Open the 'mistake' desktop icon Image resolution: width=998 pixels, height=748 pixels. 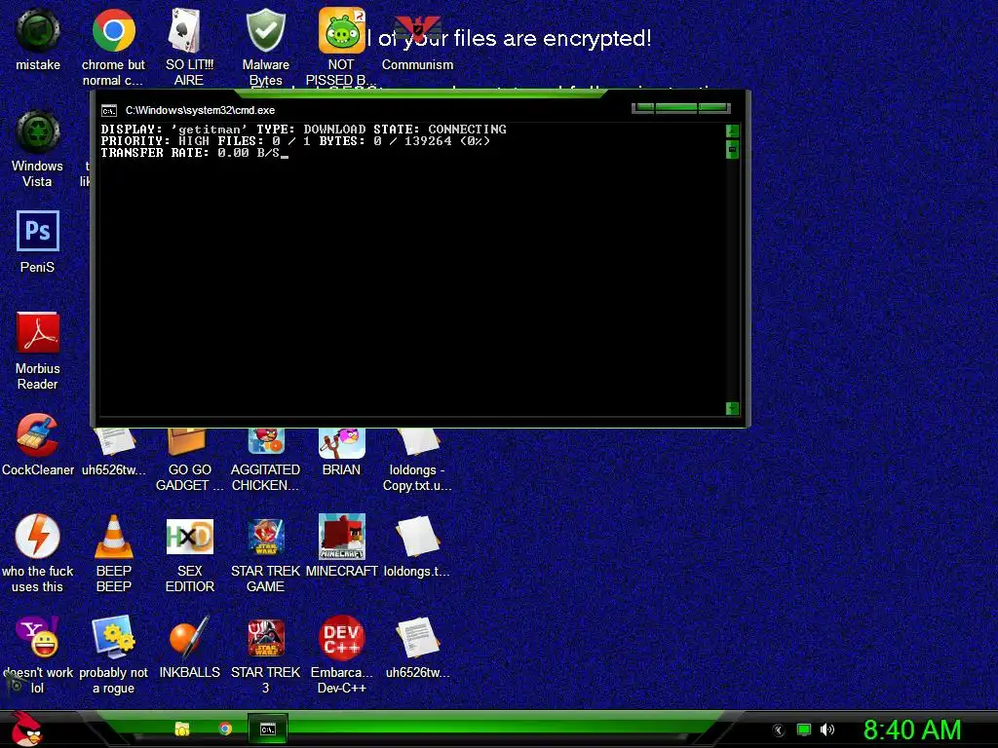coord(38,30)
